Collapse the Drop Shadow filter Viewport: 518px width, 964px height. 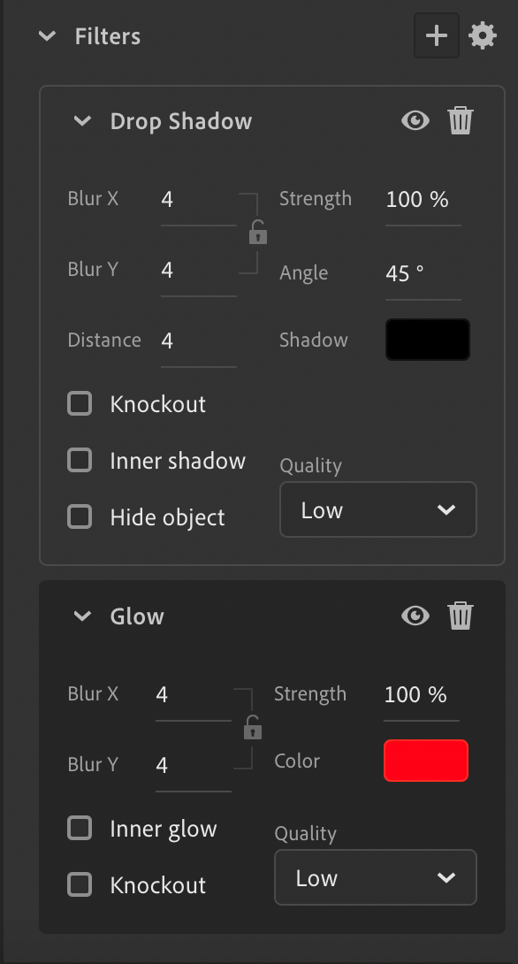[82, 121]
